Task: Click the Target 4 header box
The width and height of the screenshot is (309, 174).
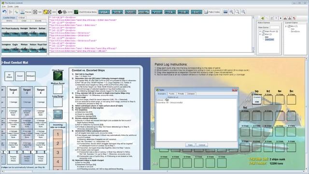Action: tap(41, 91)
